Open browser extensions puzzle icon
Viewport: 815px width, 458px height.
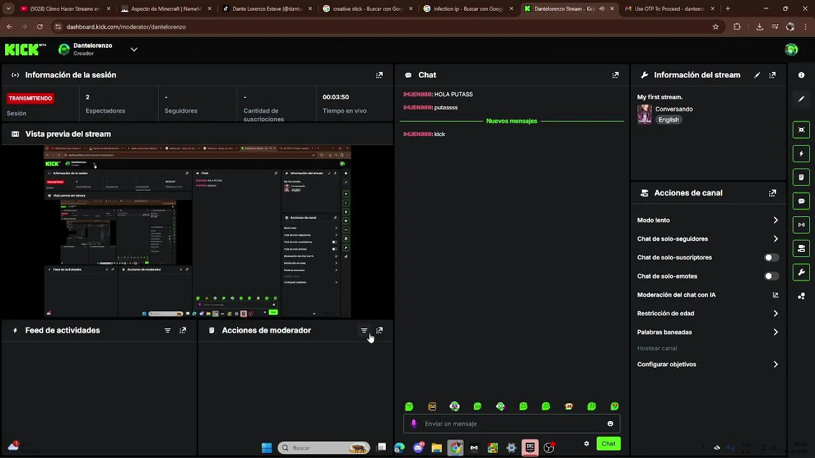(x=737, y=27)
